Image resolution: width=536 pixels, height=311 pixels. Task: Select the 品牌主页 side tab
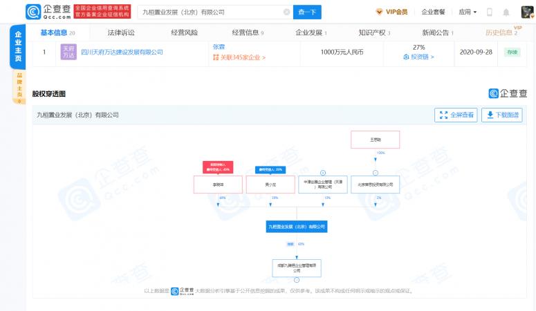coord(19,88)
